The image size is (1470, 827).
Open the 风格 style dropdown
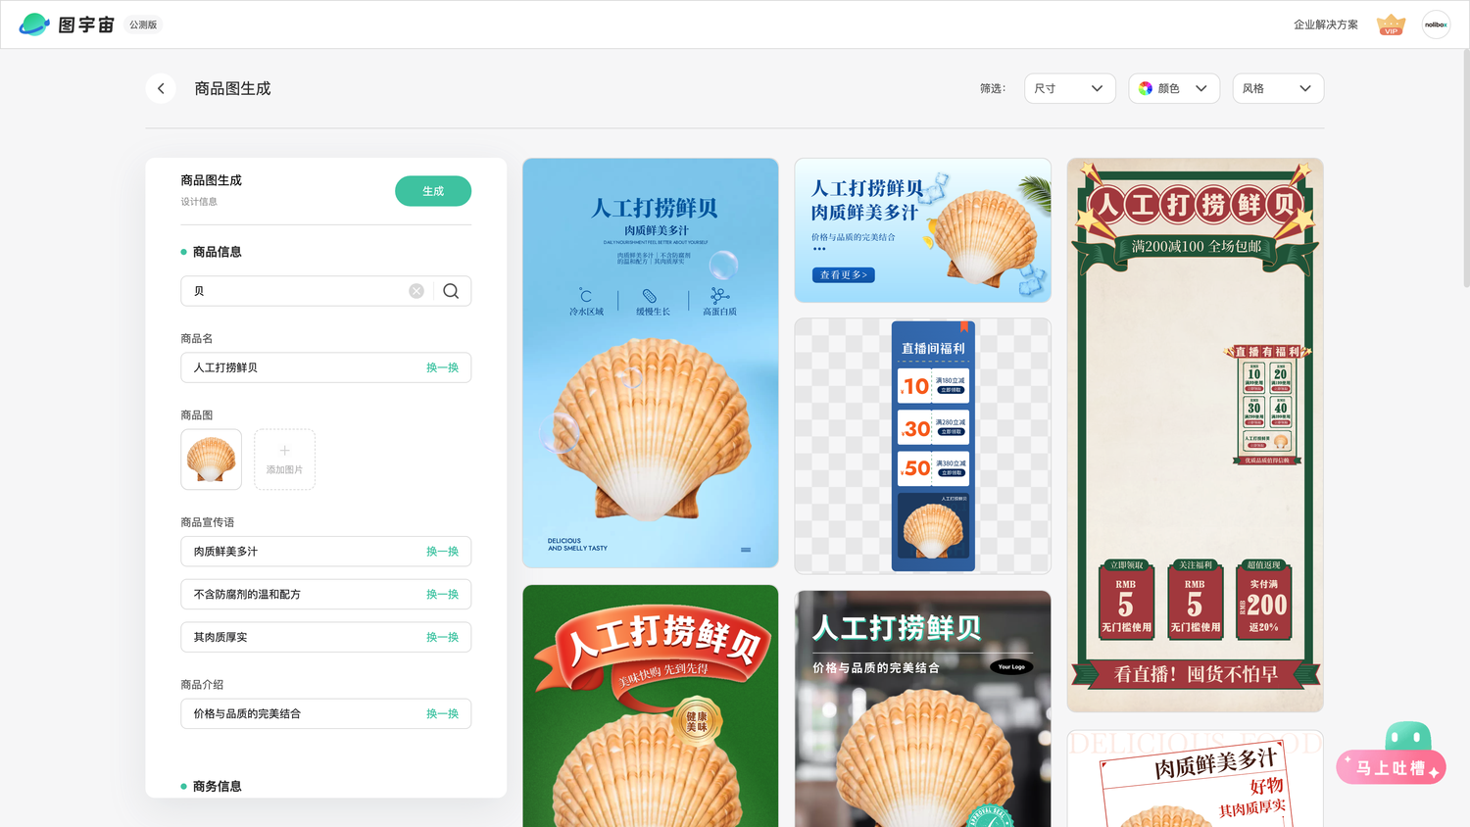(1278, 88)
